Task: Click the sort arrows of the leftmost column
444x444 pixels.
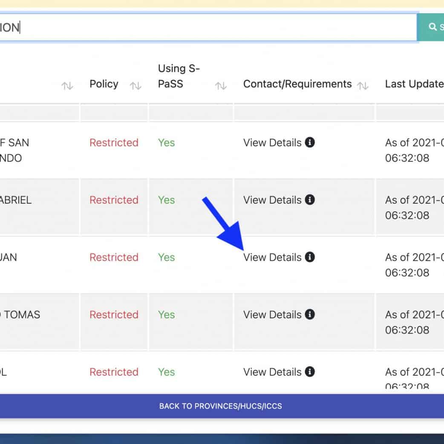Action: pos(67,86)
